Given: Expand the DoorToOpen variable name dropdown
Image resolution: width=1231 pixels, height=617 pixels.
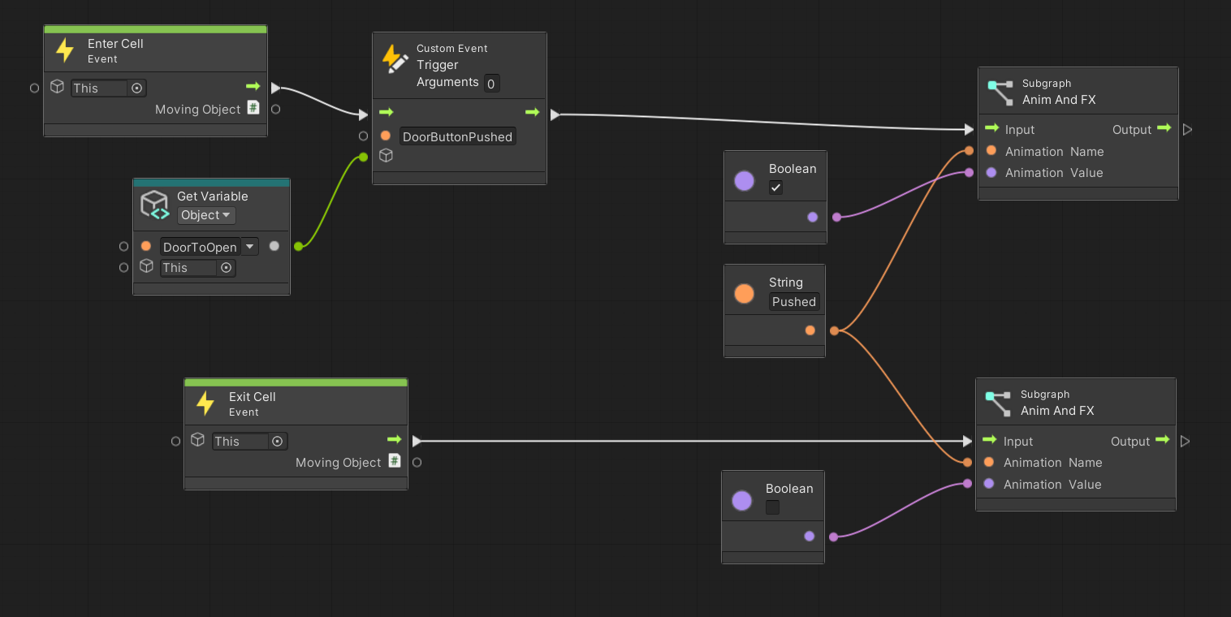Looking at the screenshot, I should point(249,246).
